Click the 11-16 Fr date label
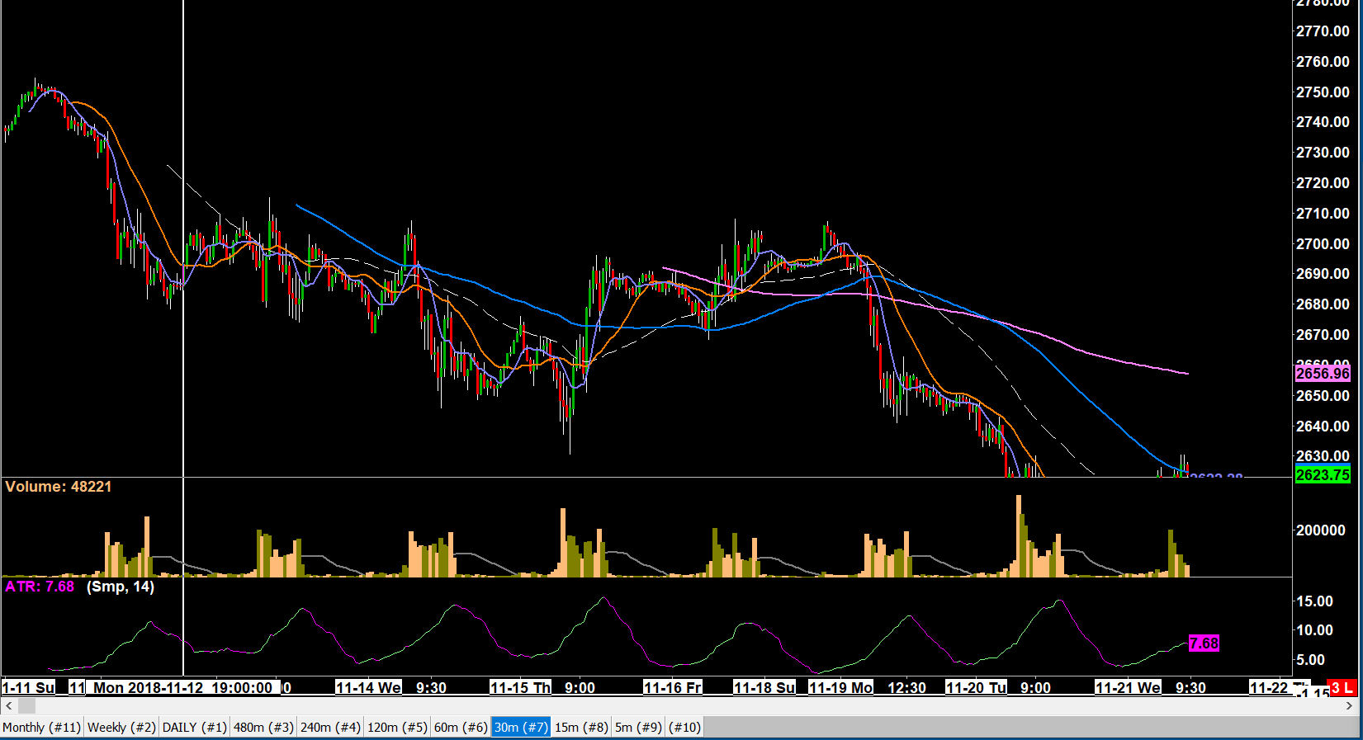The image size is (1363, 740). point(673,687)
